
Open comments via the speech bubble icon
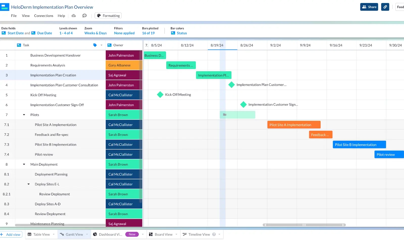pyautogui.click(x=84, y=15)
